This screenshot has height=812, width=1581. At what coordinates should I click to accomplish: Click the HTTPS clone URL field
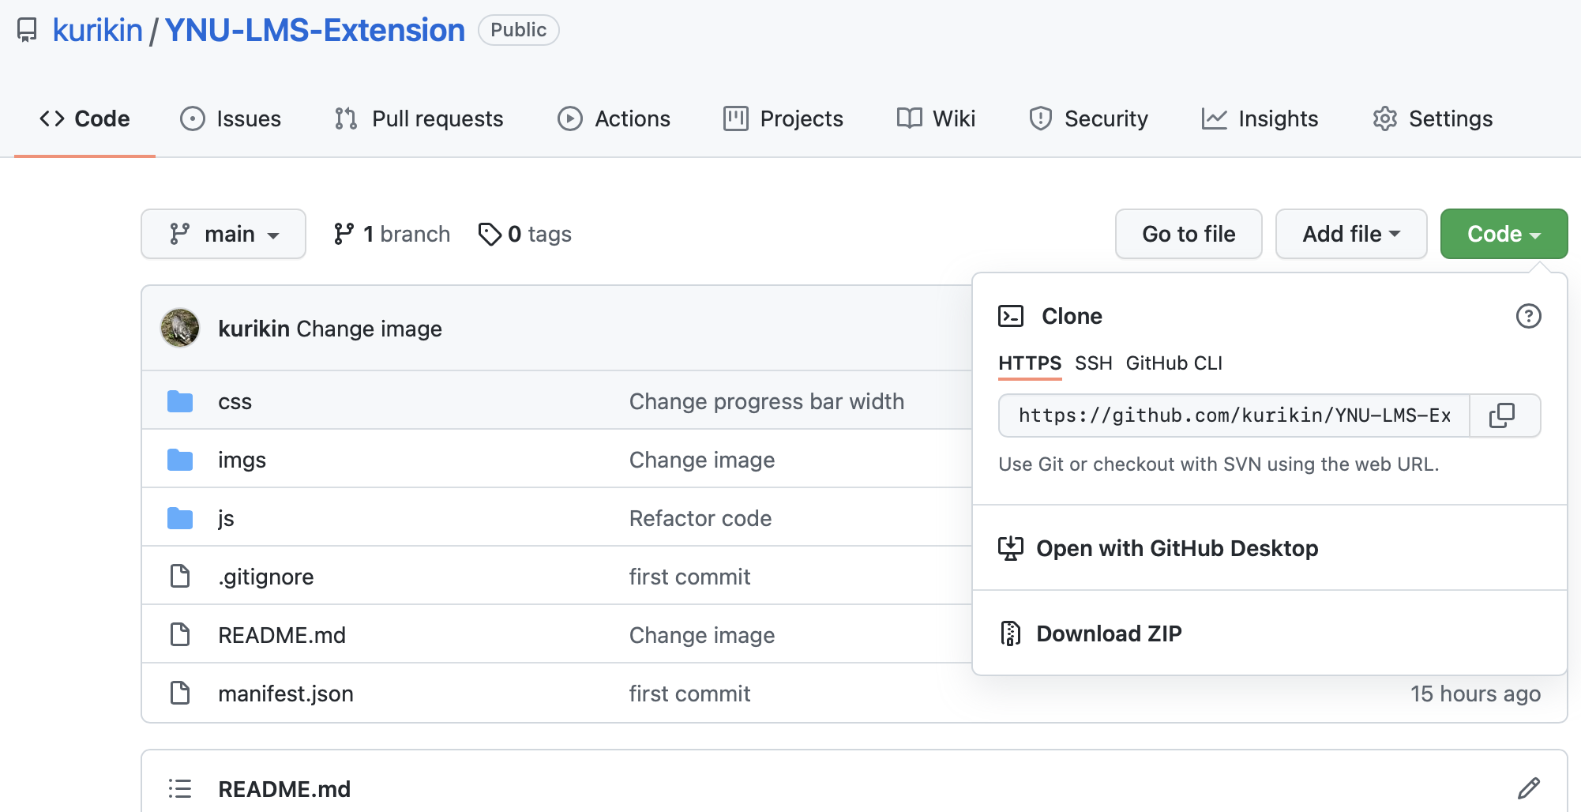coord(1234,415)
